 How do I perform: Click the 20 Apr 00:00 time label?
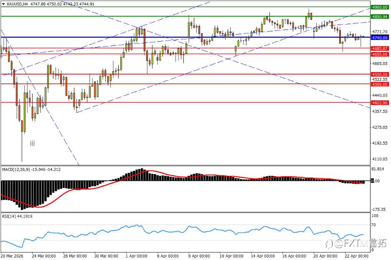pos(325,256)
